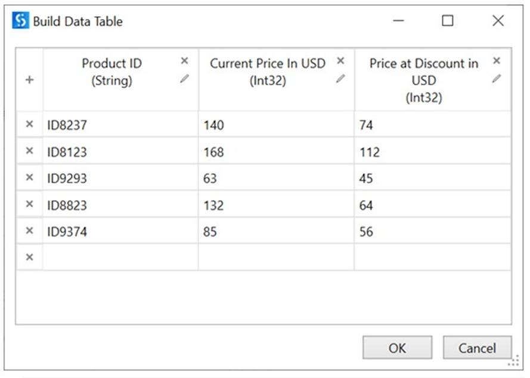Image resolution: width=530 pixels, height=378 pixels.
Task: Open the Current Price In USD column editor pencil
Action: pos(340,78)
